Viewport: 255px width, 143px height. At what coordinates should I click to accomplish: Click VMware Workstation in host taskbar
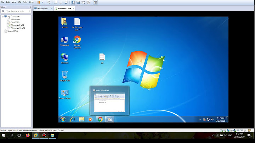point(36,135)
